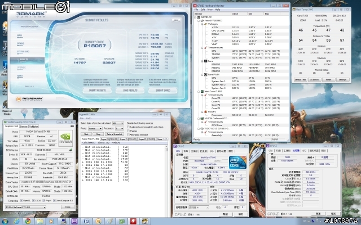Open the Windows Start orb
The image size is (361, 225).
point(5,221)
